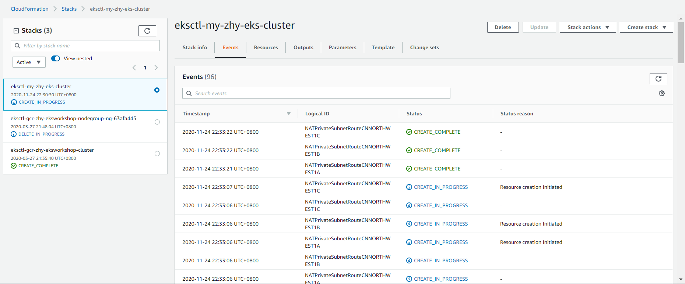Switch to the Change sets tab
Screen dimensions: 685x284
tap(425, 47)
